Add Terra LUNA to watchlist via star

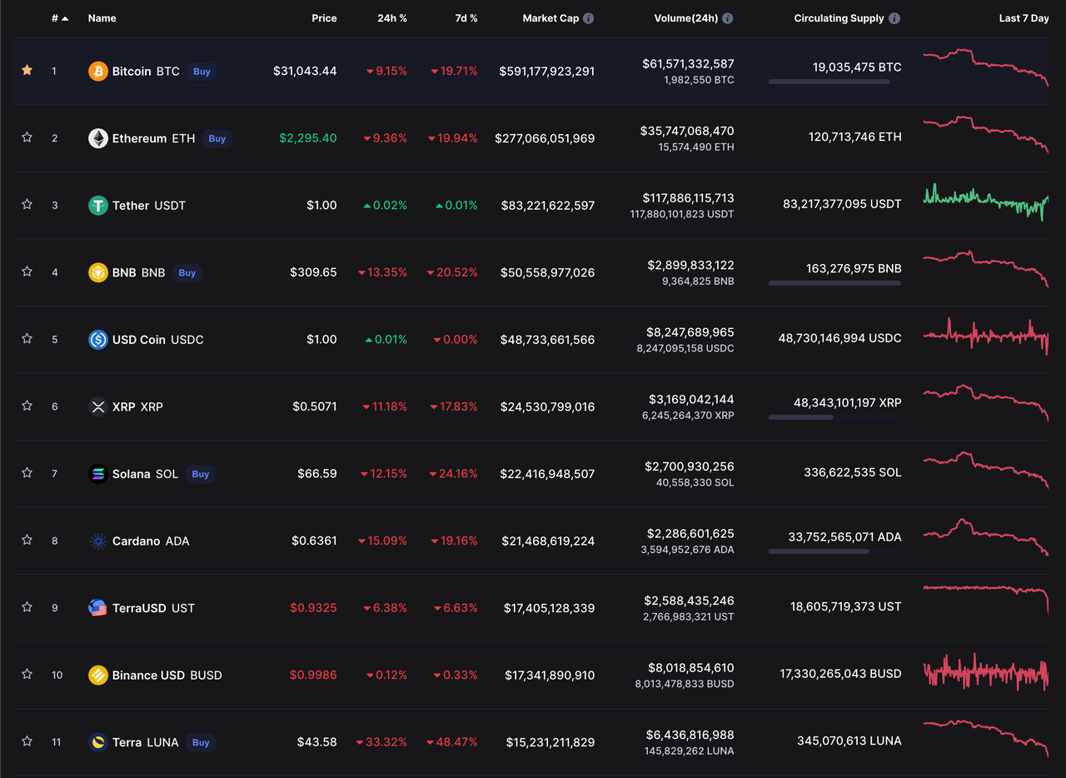tap(27, 741)
